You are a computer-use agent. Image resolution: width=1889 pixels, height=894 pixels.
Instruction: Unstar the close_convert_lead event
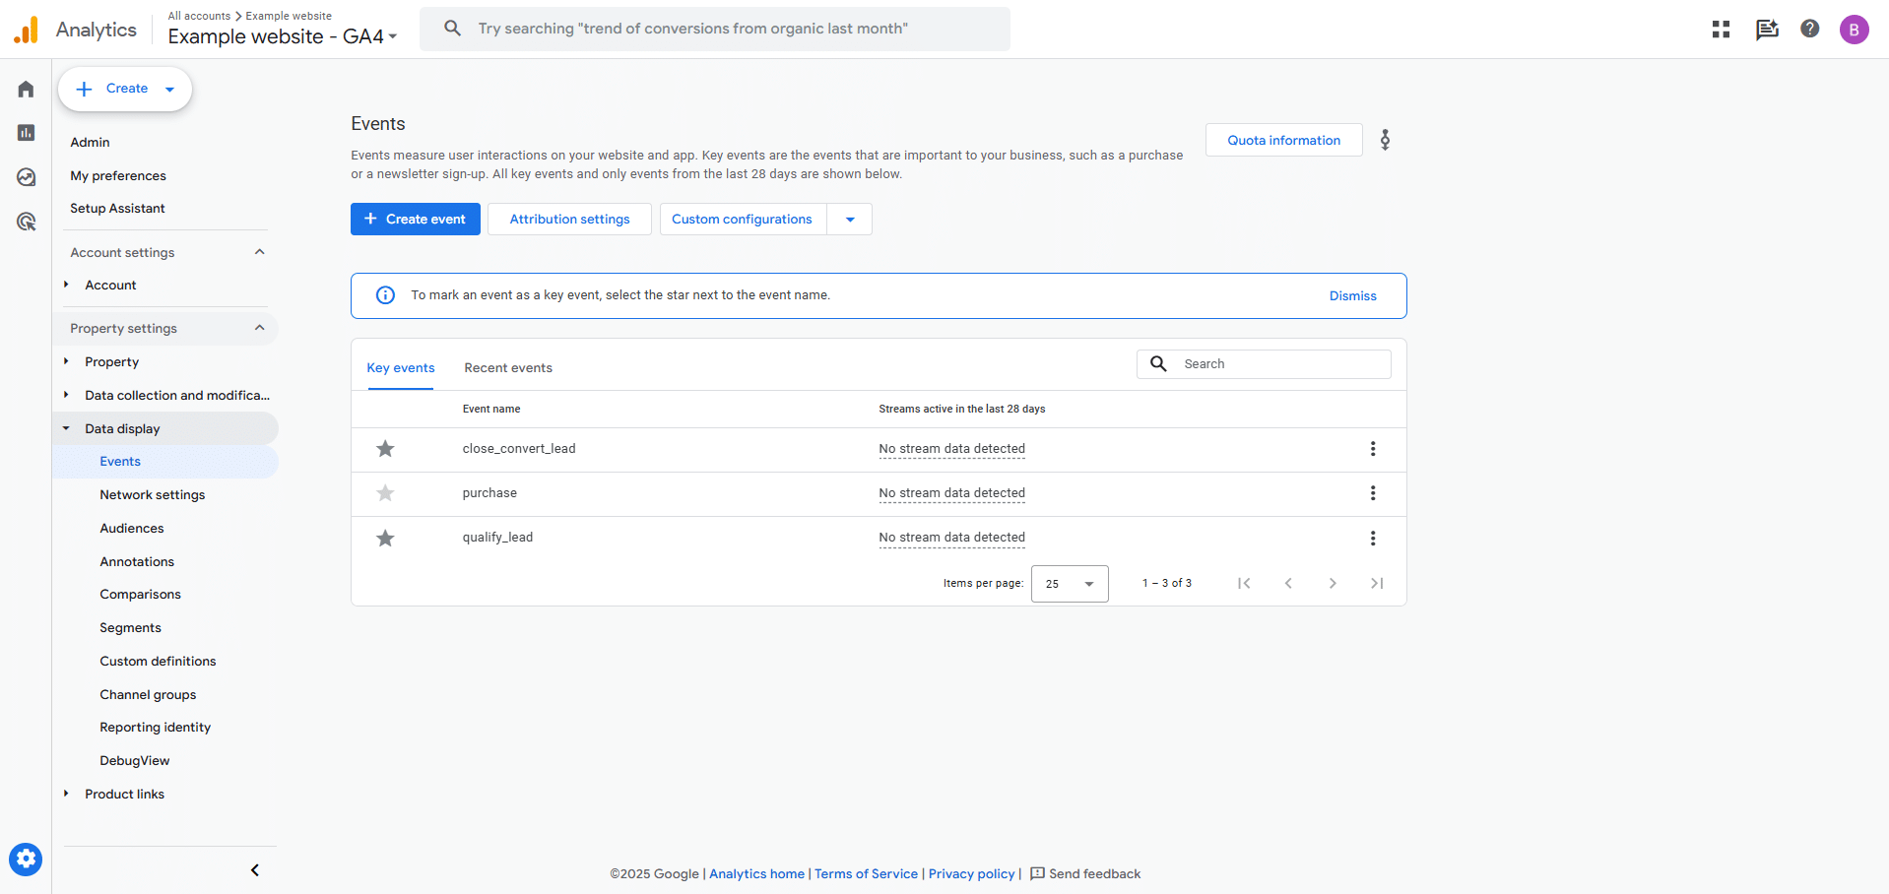point(385,448)
